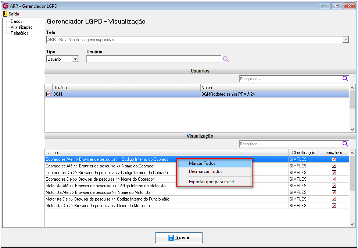Toggle Visualizar for Motorista Até Nome do Motorista
Viewport: 358px width, 248px height.
coord(334,192)
